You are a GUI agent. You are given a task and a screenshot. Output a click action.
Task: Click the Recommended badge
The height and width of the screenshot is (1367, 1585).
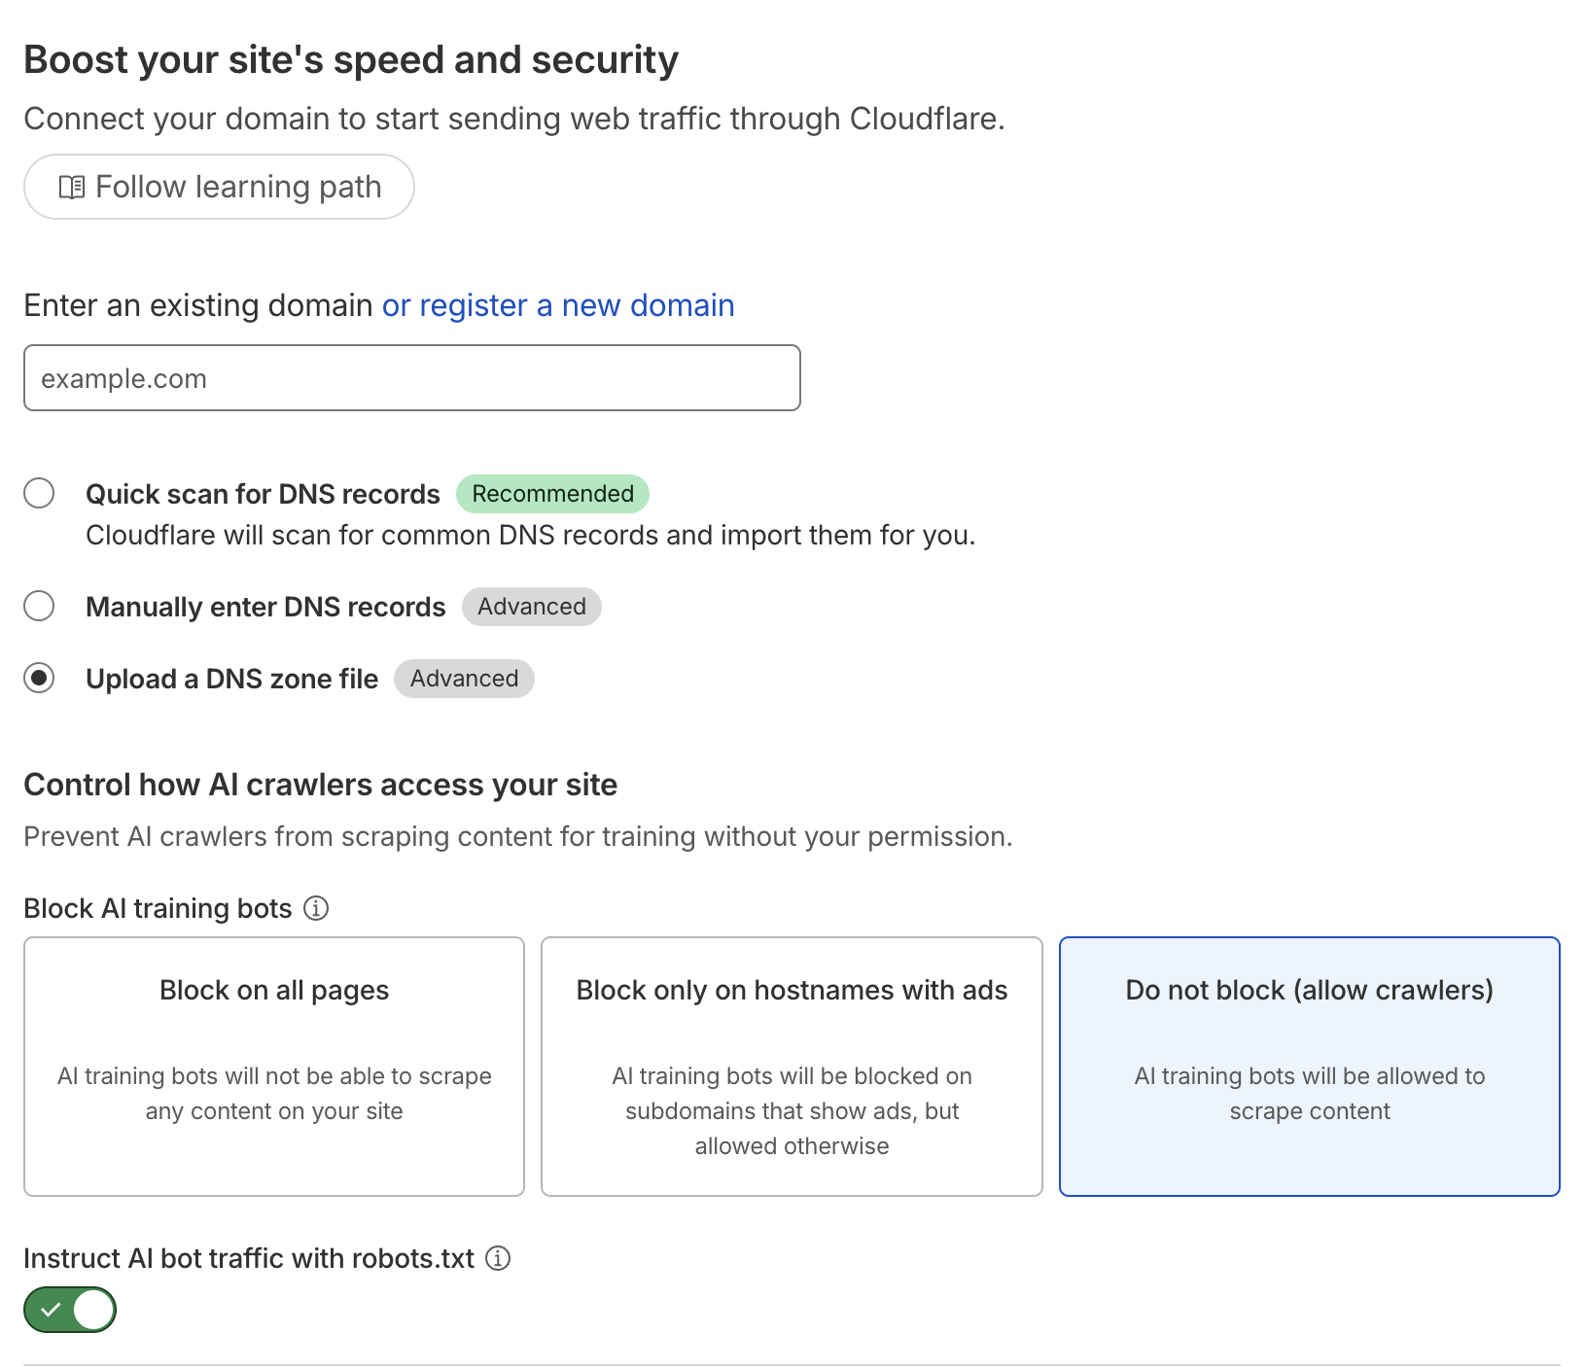point(551,494)
